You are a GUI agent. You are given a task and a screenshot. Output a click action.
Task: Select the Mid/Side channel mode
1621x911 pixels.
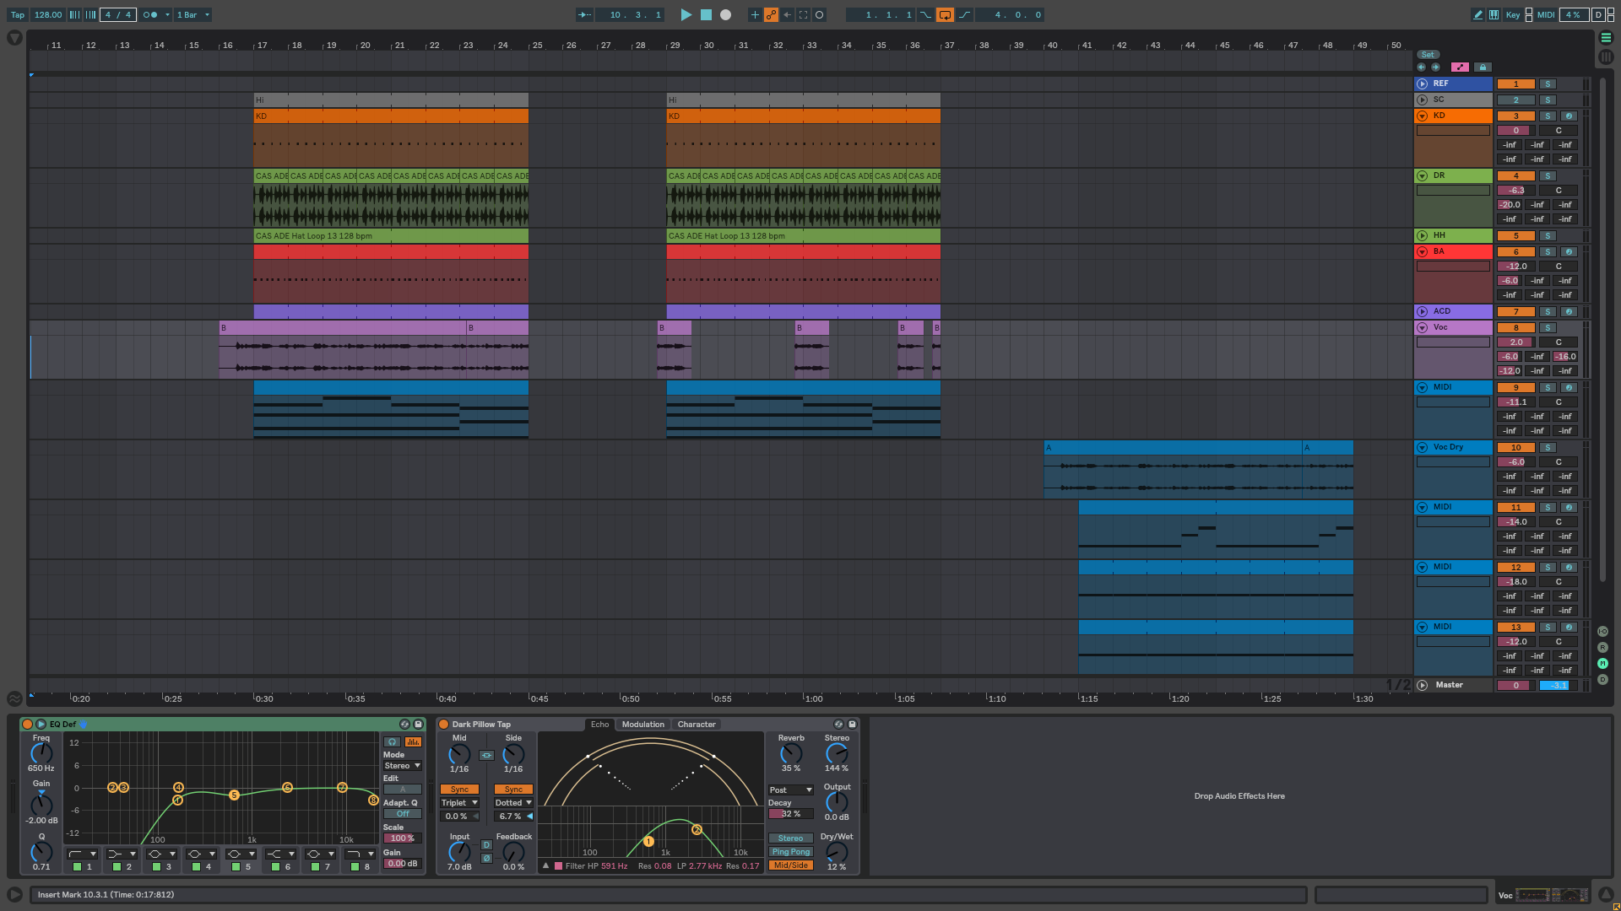tap(791, 865)
